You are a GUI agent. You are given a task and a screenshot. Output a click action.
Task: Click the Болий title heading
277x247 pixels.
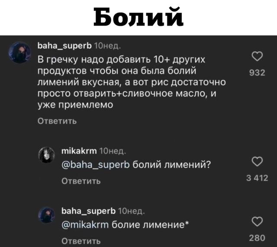coord(138,18)
